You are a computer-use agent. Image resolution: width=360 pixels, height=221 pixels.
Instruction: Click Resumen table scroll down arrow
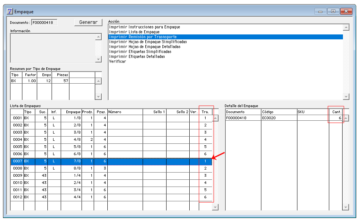99,96
